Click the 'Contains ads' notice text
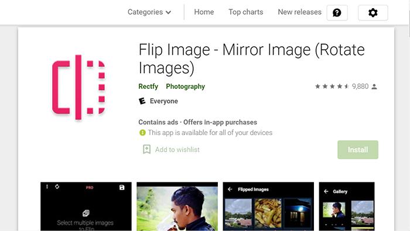 pyautogui.click(x=158, y=122)
